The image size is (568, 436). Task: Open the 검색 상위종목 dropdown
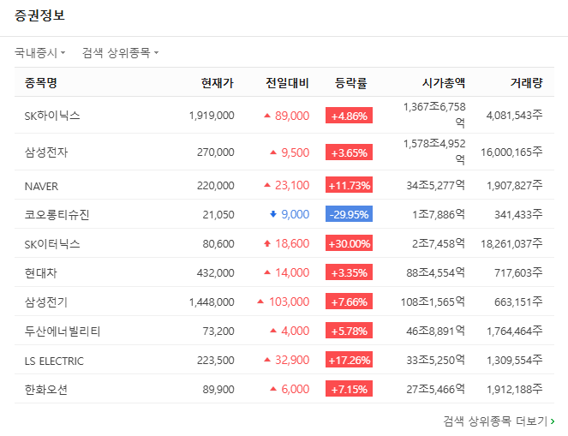[120, 53]
